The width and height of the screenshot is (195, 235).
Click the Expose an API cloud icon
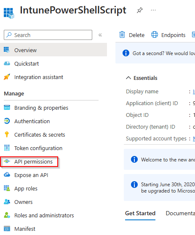click(x=7, y=174)
